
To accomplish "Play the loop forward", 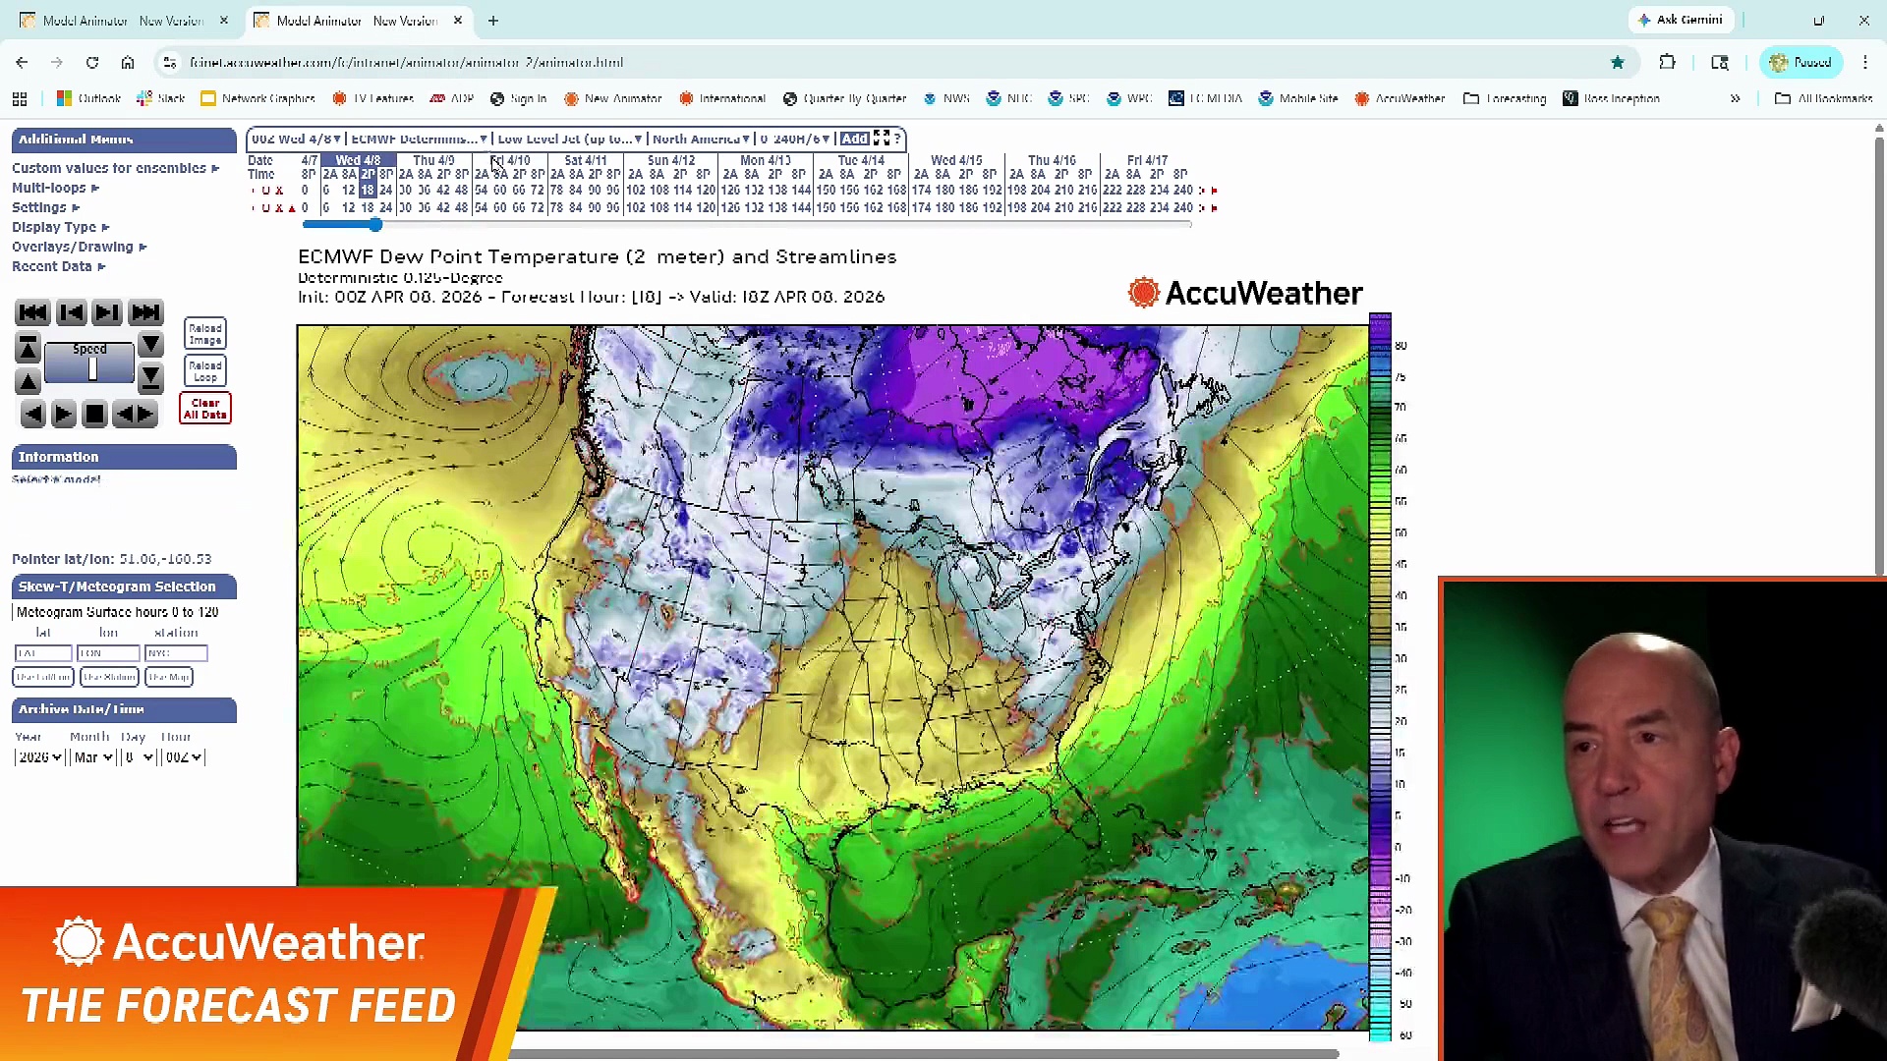I will pos(63,415).
